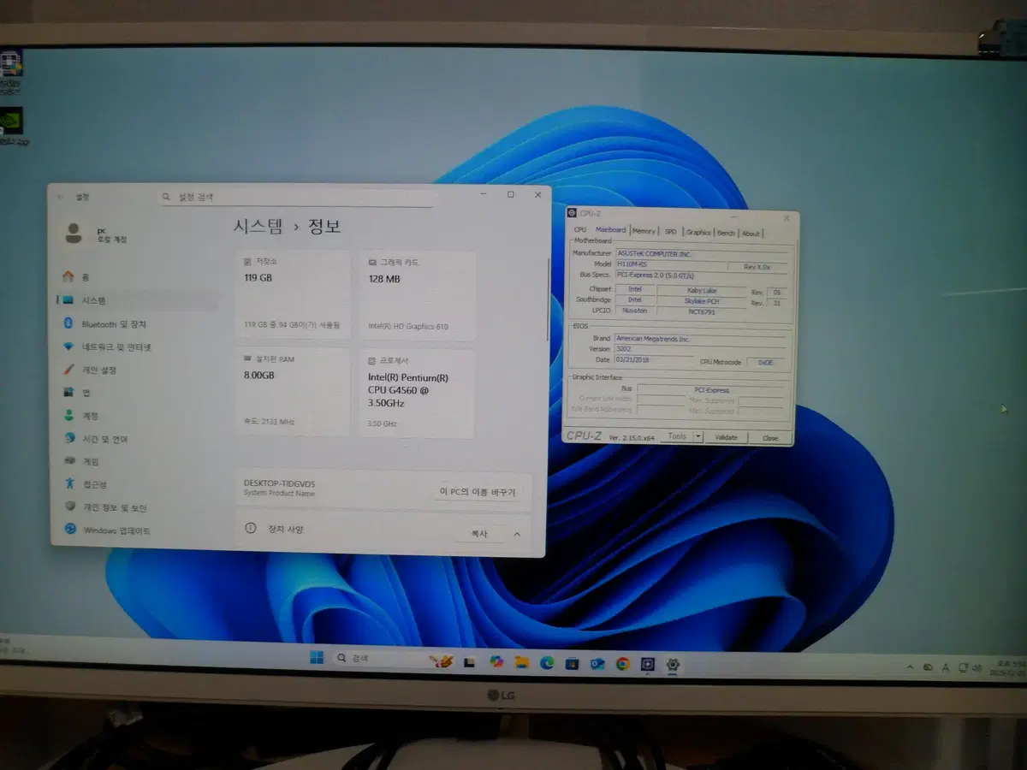Image resolution: width=1027 pixels, height=770 pixels.
Task: Select DESKTOP-TIDGVD5 computer name text
Action: (280, 483)
